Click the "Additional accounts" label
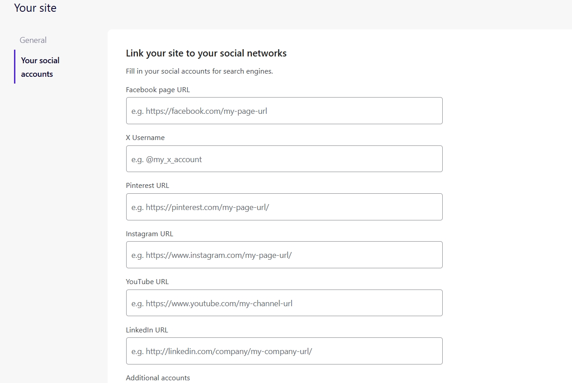The width and height of the screenshot is (572, 383). 158,378
